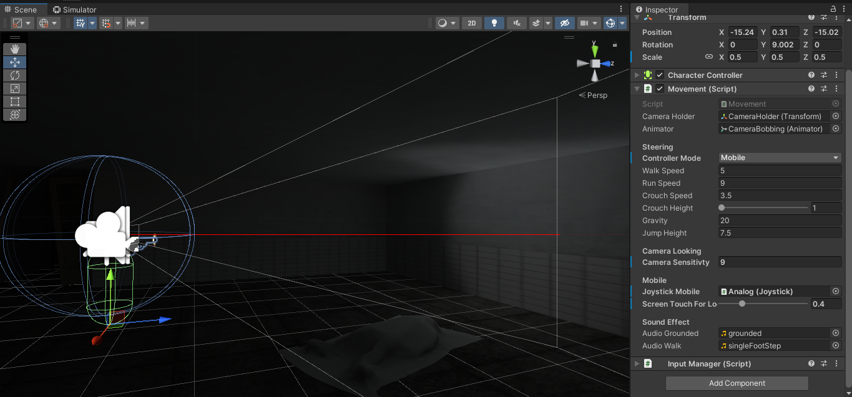Click object picker for Animator field

[x=836, y=128]
